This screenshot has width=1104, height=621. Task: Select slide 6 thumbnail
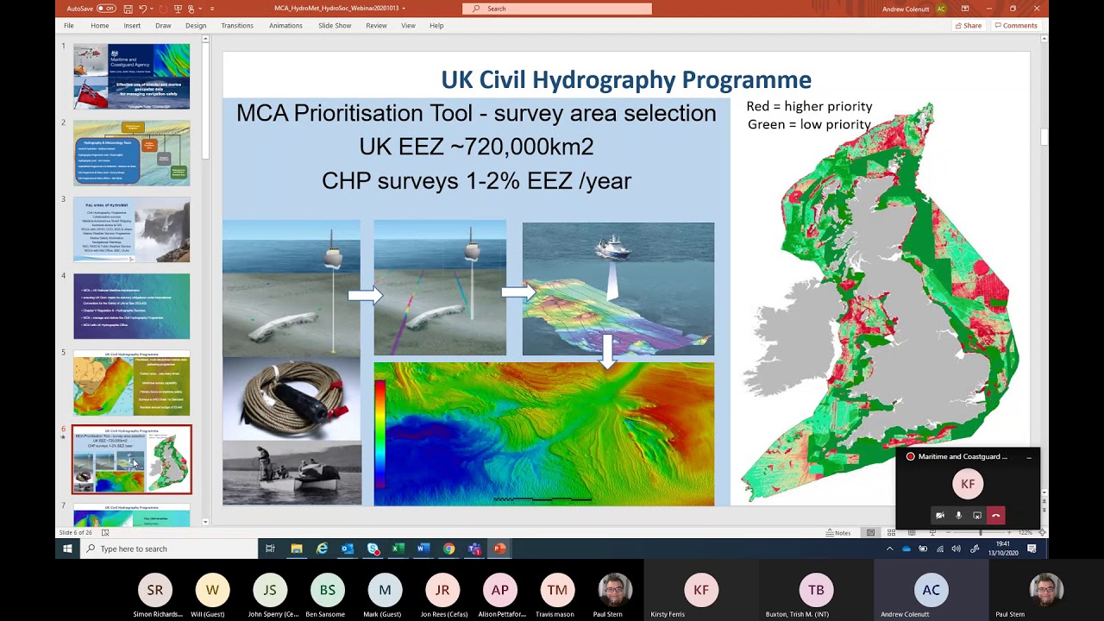tap(131, 460)
